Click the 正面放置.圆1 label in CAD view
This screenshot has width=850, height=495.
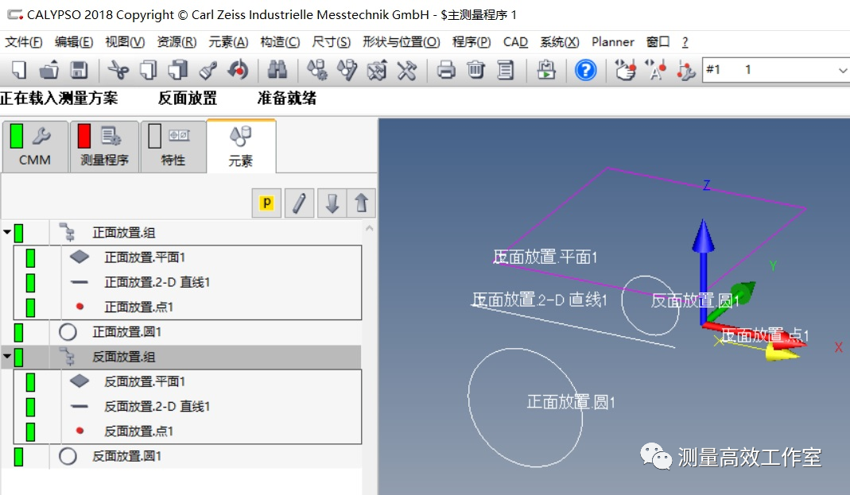[571, 402]
